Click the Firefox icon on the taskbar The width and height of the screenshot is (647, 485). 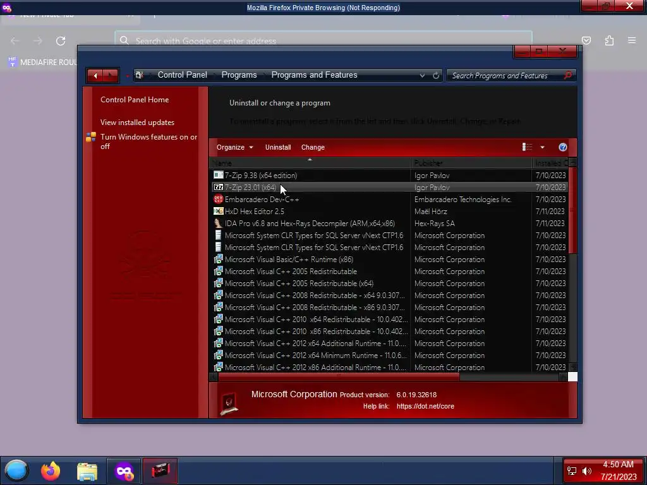51,470
